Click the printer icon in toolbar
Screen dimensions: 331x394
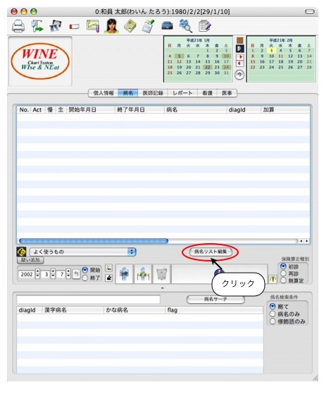[x=18, y=26]
